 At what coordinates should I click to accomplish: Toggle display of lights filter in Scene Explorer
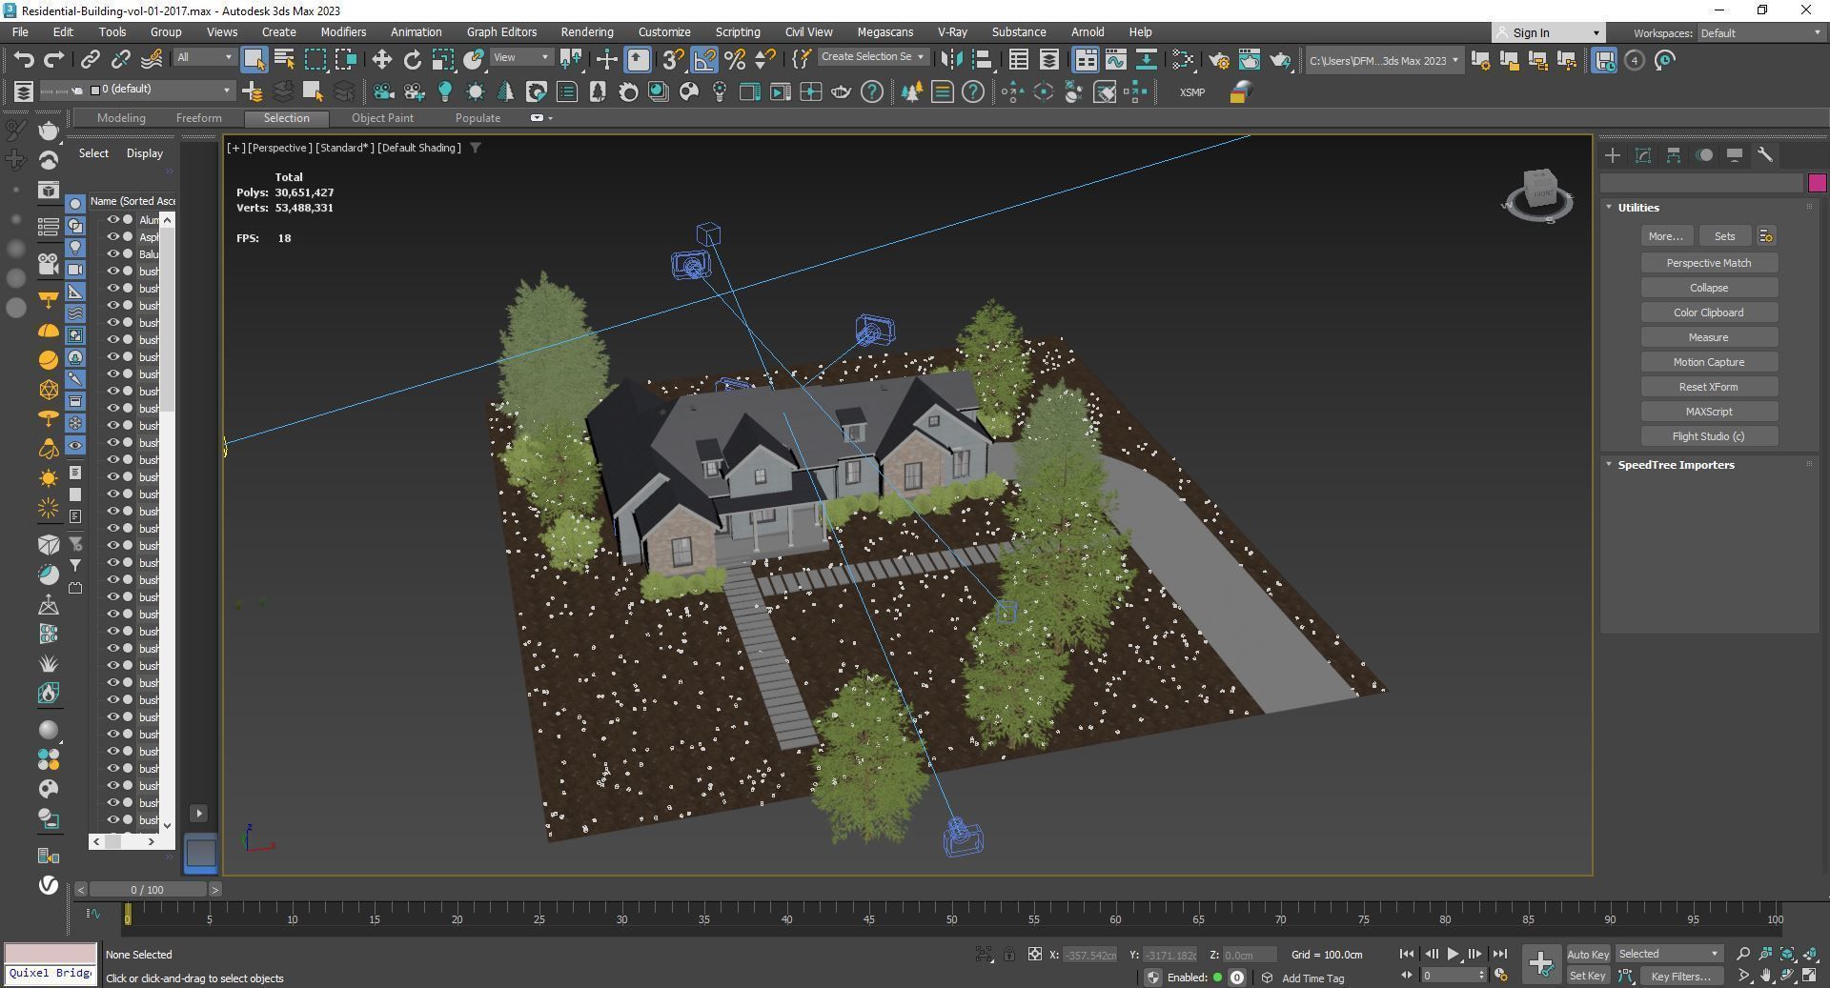click(75, 248)
